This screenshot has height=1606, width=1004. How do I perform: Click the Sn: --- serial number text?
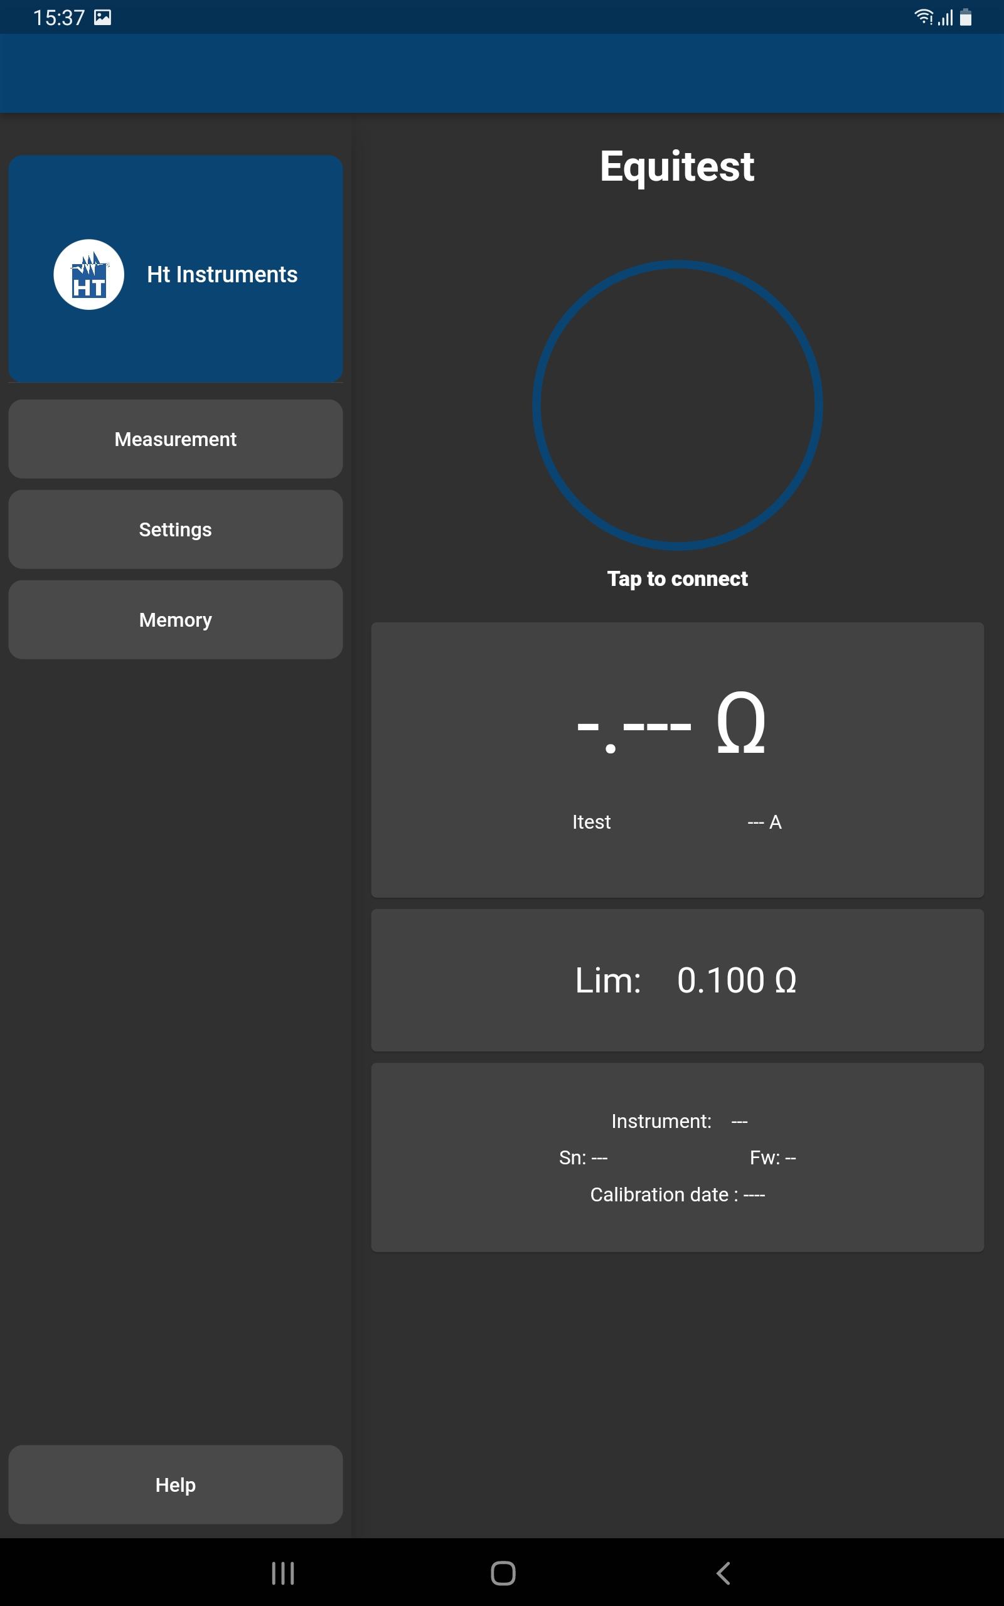(583, 1157)
